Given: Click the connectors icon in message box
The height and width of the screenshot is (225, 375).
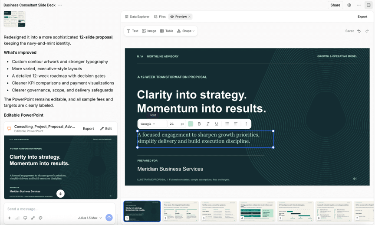Looking at the screenshot, I should click(x=33, y=218).
